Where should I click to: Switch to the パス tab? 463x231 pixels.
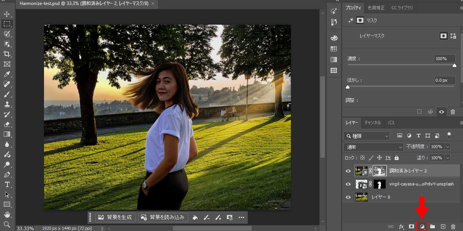pos(391,123)
